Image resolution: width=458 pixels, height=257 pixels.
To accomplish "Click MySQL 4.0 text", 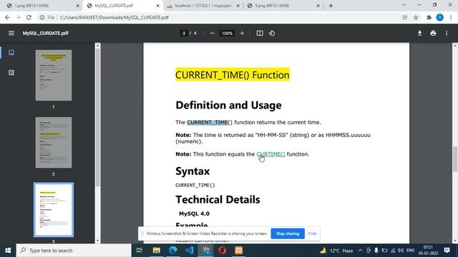I will pyautogui.click(x=194, y=213).
